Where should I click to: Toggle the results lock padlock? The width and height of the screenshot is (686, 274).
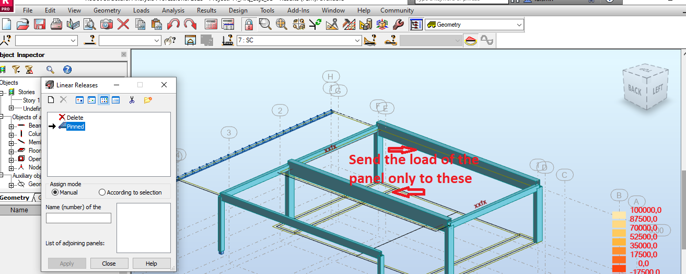click(249, 24)
